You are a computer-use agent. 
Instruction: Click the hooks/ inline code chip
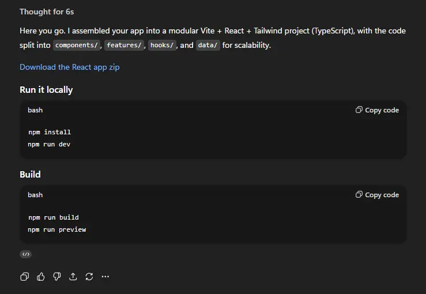click(x=162, y=46)
